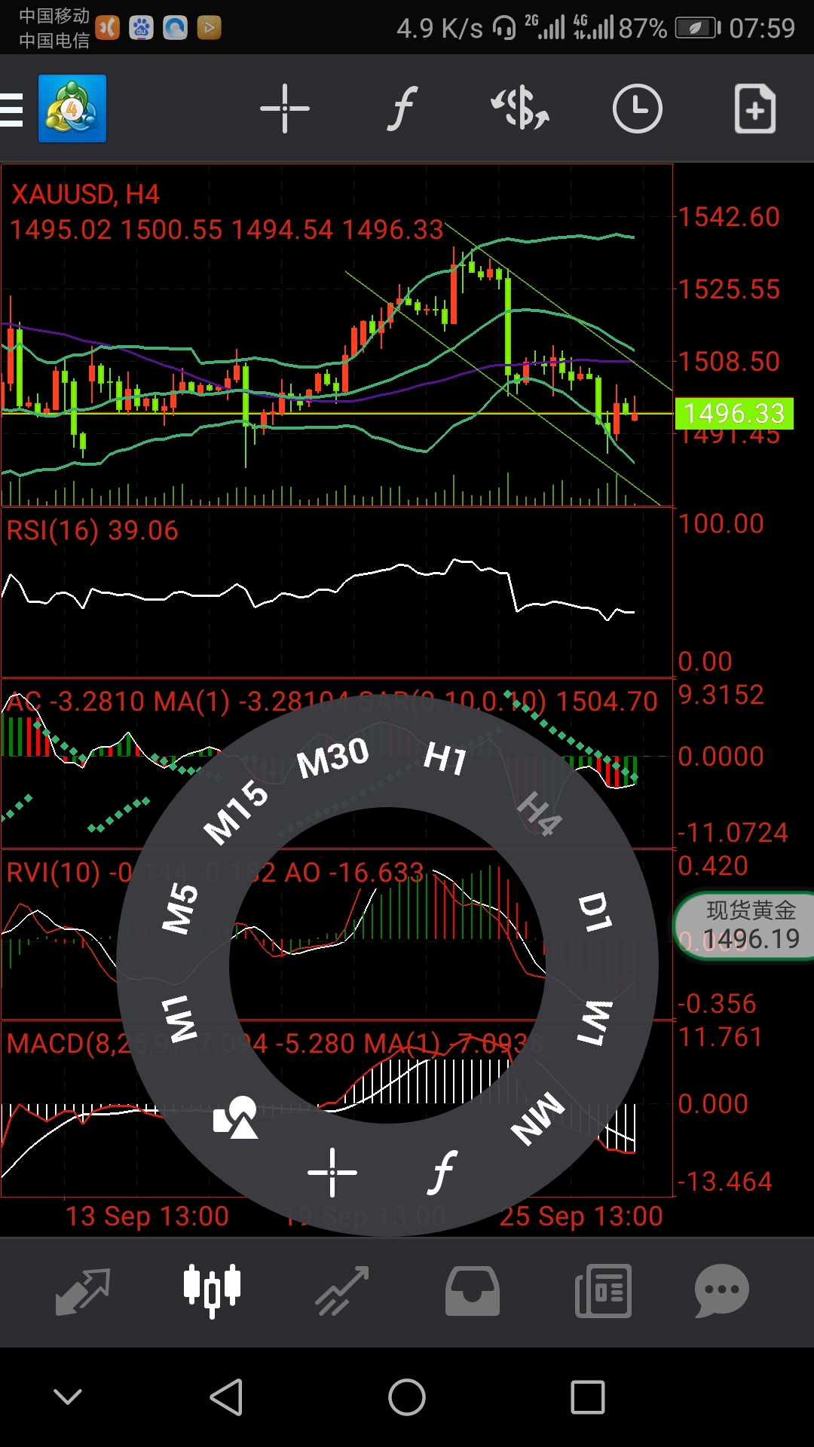
Task: Open Quotes tab with arrows icon
Action: click(x=83, y=1292)
